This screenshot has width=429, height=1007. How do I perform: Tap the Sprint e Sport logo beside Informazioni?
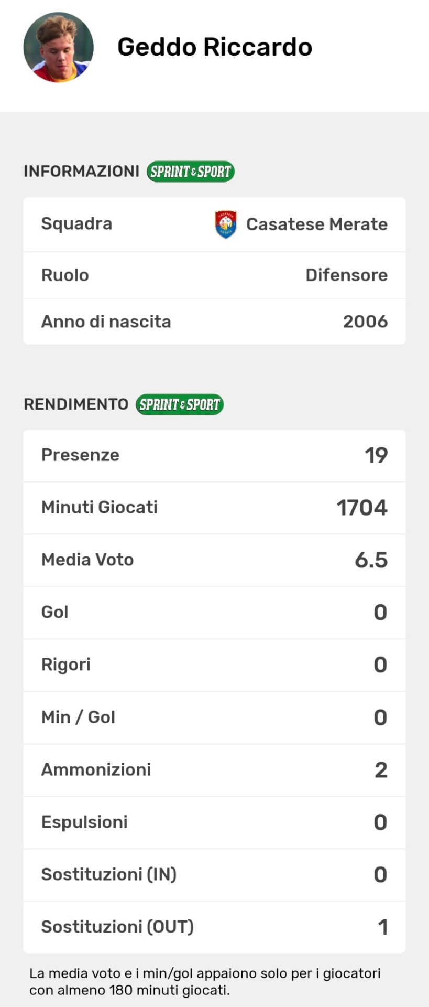click(x=190, y=172)
